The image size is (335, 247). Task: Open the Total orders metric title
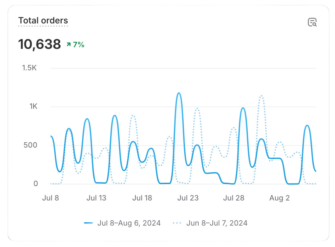(x=43, y=21)
